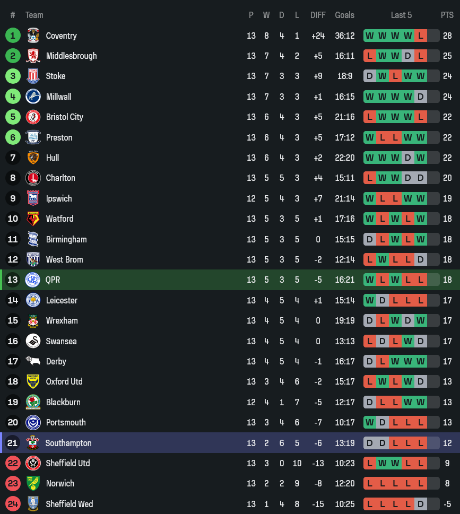
Task: Click the Middlesbrough club crest
Action: click(x=33, y=56)
